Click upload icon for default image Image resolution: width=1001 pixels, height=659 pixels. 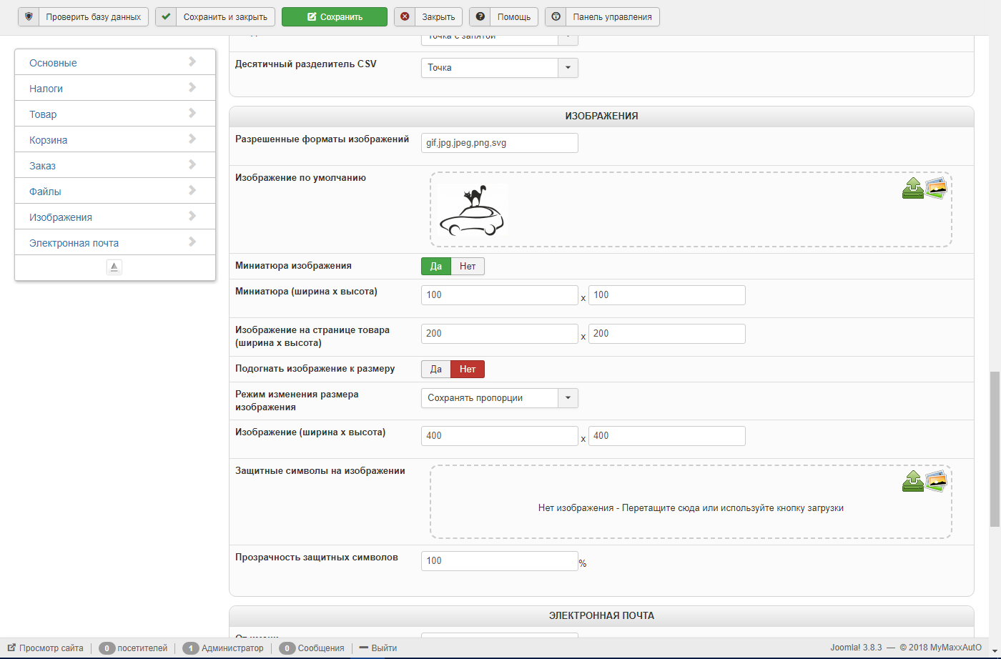[912, 189]
